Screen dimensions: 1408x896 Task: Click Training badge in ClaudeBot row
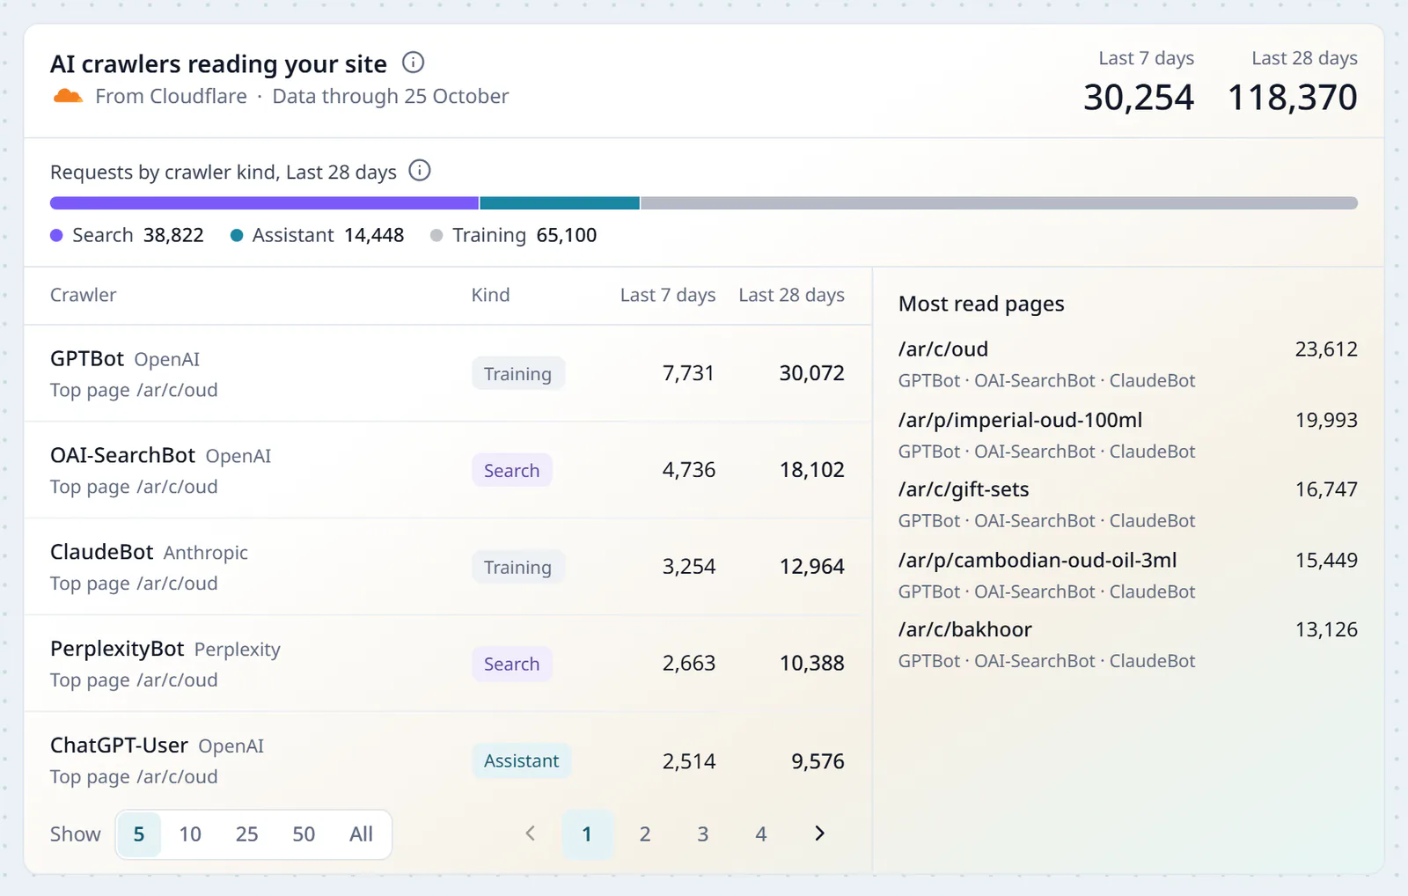click(x=517, y=567)
